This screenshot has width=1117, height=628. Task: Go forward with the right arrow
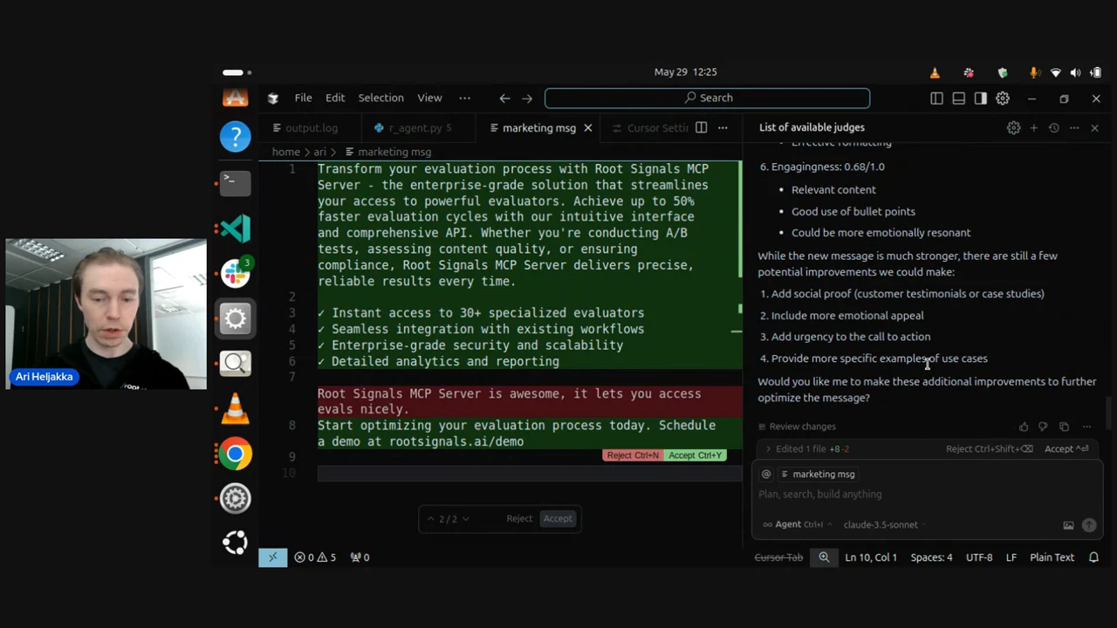(527, 99)
